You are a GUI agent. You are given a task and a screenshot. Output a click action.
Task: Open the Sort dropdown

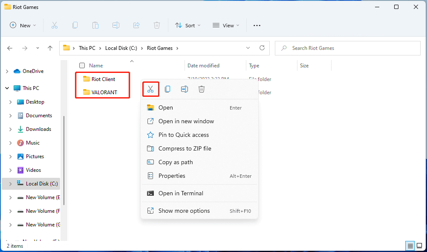[188, 25]
